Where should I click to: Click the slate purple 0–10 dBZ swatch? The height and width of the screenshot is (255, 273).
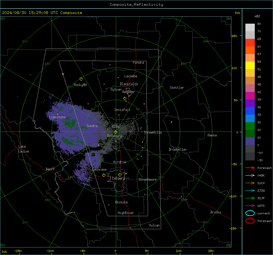(x=250, y=141)
